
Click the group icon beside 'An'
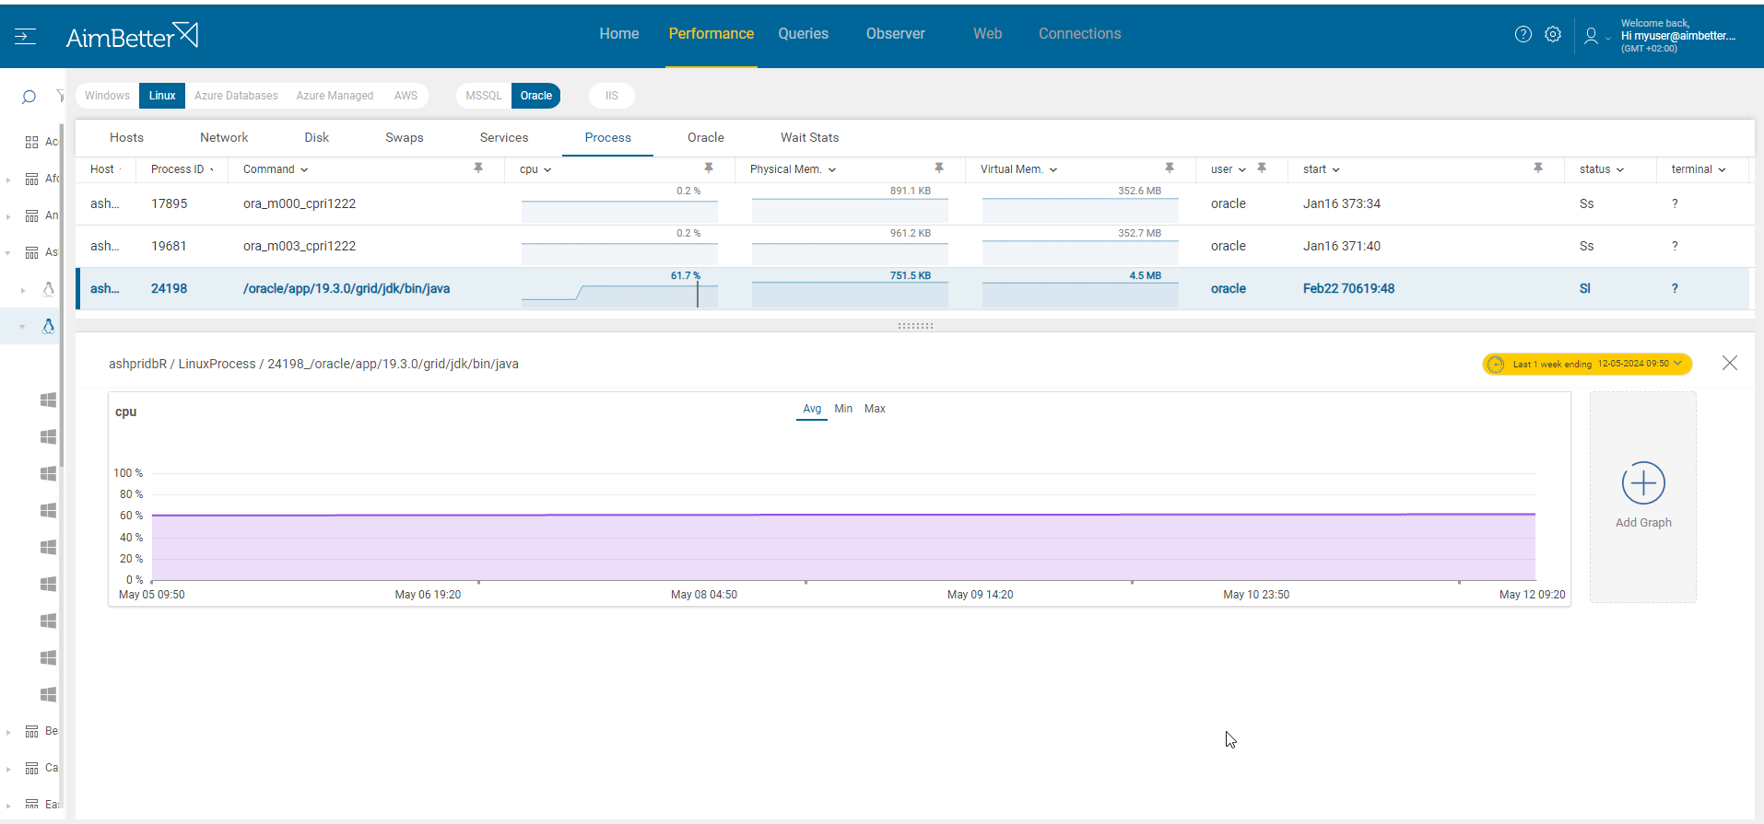point(32,215)
